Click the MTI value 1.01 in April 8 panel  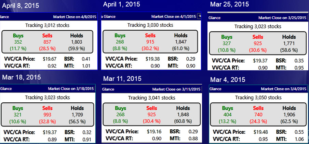[86, 66]
